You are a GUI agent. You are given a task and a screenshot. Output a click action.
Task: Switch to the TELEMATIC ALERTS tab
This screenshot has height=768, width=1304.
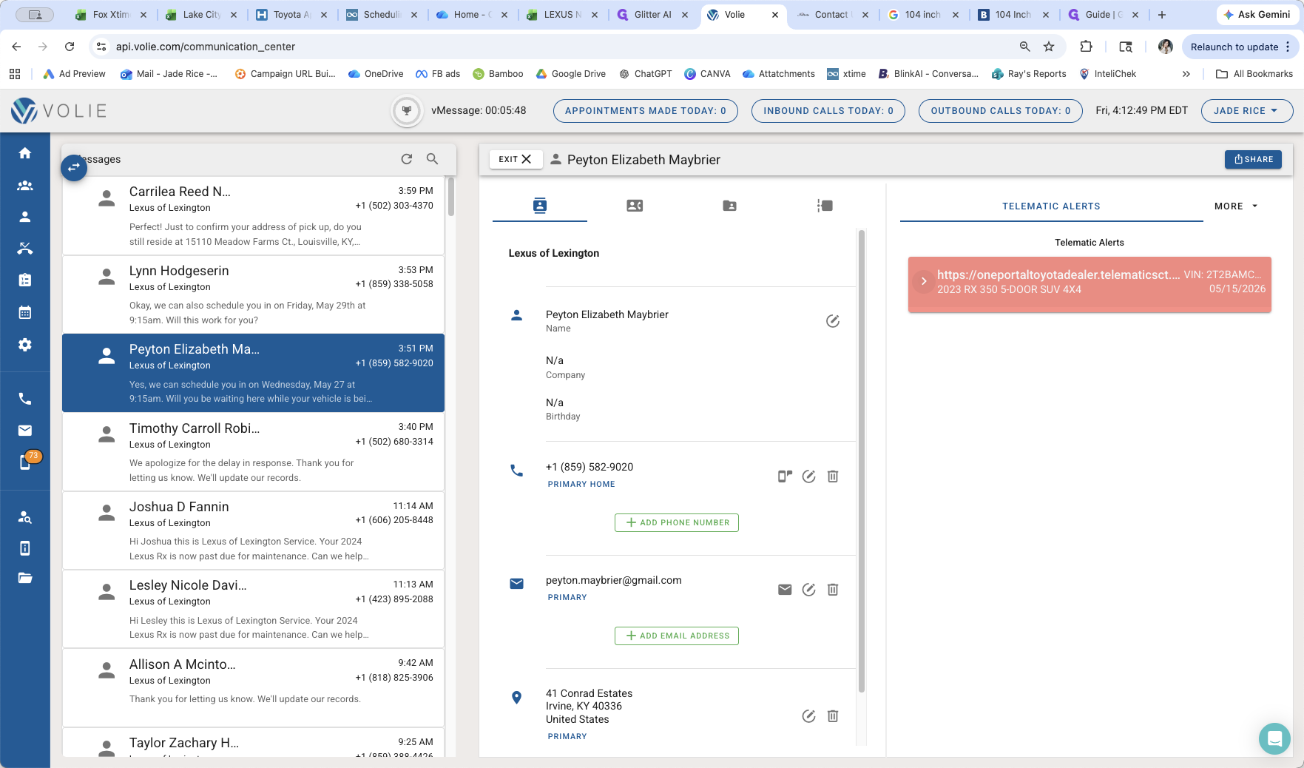click(x=1051, y=206)
